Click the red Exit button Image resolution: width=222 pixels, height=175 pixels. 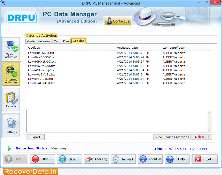[x=204, y=159]
